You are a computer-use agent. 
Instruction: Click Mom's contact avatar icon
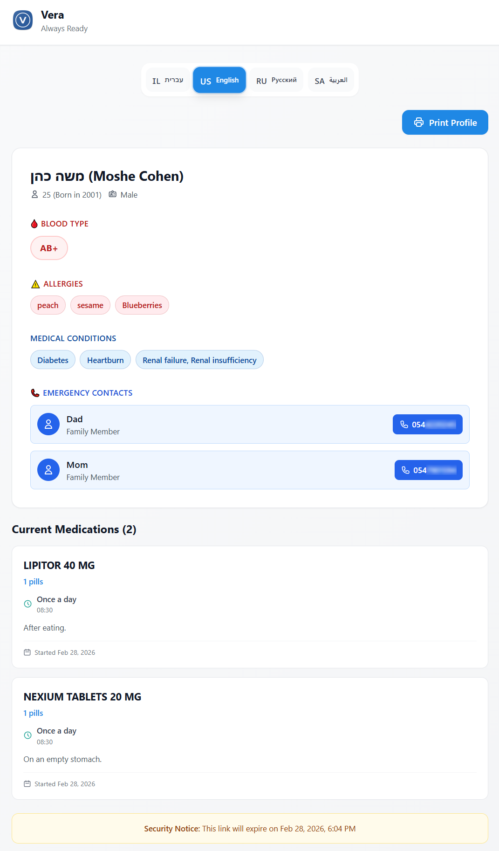pyautogui.click(x=48, y=470)
